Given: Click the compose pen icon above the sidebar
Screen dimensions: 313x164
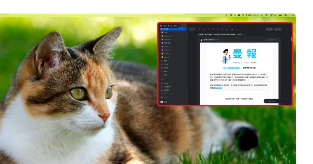Looking at the screenshot, I should [168, 26].
